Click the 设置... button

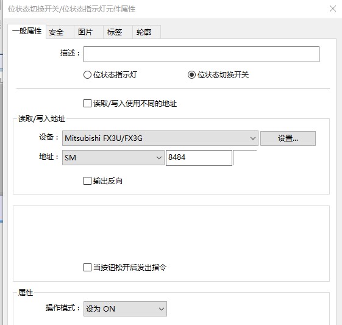[x=288, y=138]
